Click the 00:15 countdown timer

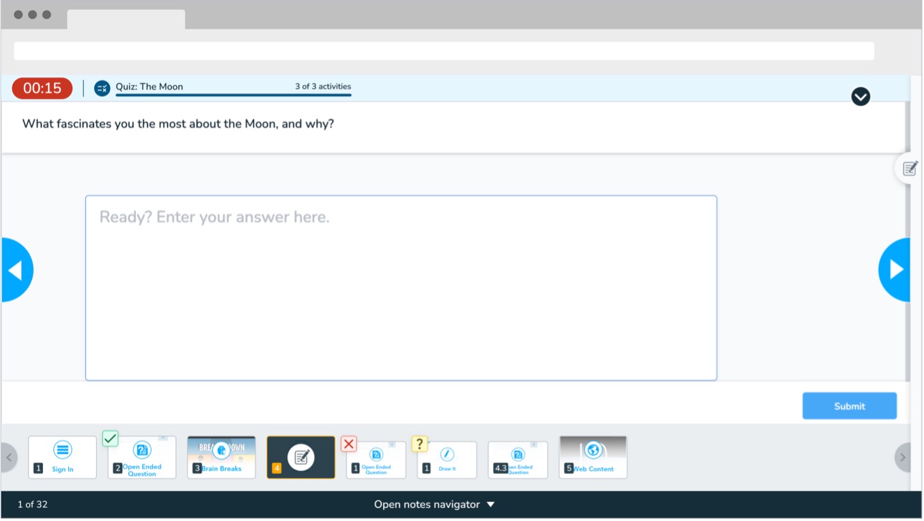(42, 88)
